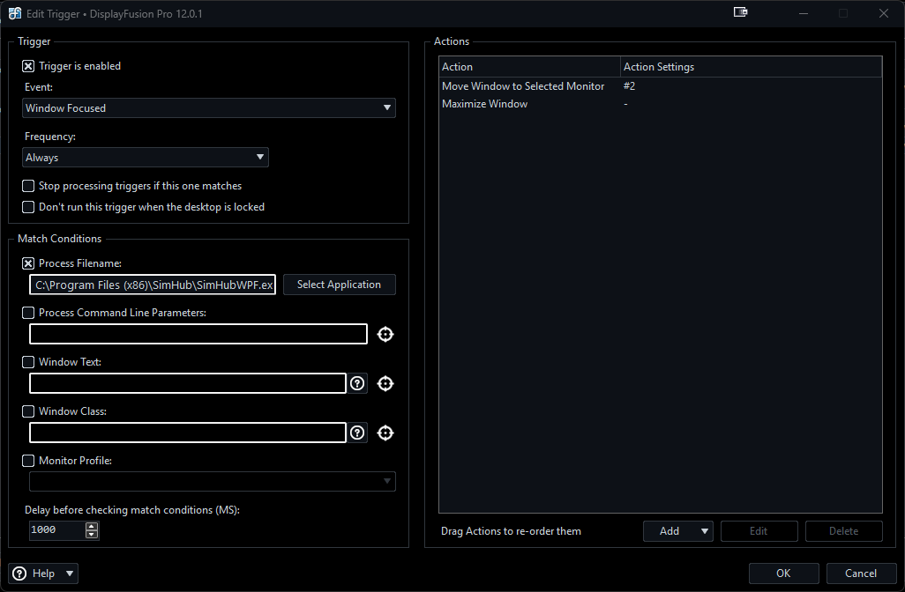The image size is (905, 592).
Task: Click the DisplayFusion app icon in title bar
Action: pos(15,13)
